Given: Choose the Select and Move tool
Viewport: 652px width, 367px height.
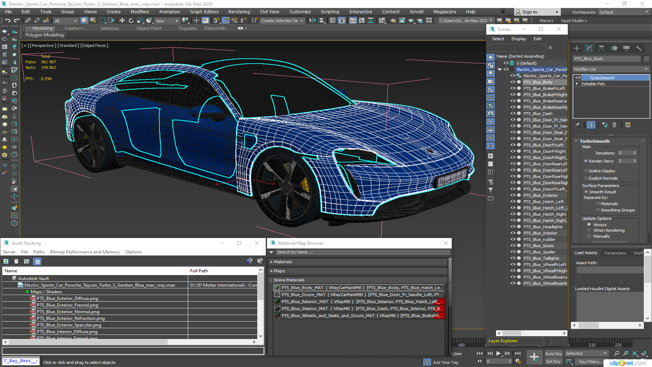Looking at the screenshot, I should pyautogui.click(x=122, y=21).
